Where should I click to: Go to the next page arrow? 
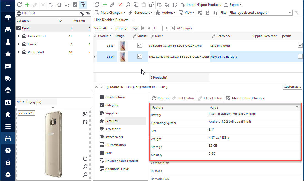pos(167,28)
